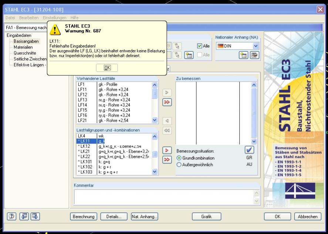This screenshot has height=234, width=328.
Task: Go to previous input table icon
Action: tap(24, 216)
